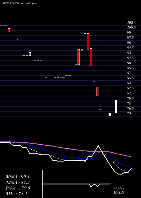The height and width of the screenshot is (198, 141).
Task: Click the red candle falling from 94.5 to 90
Action: [x=91, y=57]
